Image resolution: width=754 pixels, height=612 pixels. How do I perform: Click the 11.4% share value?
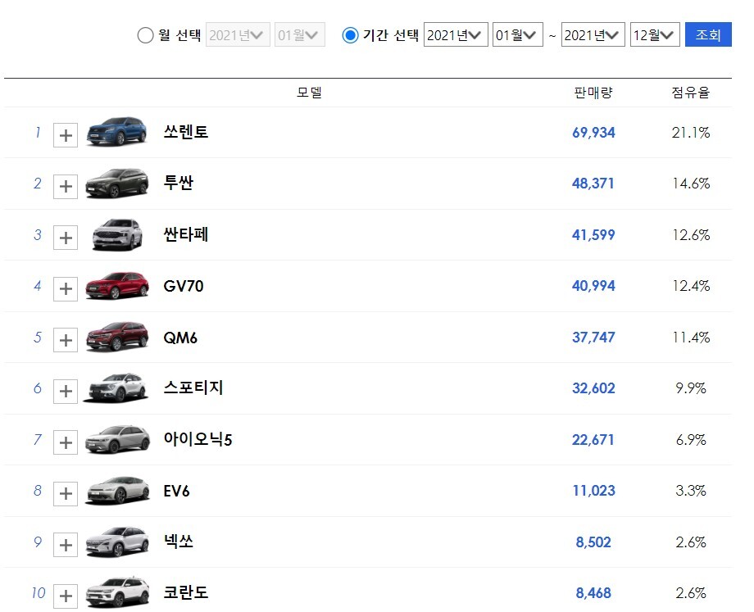(x=691, y=338)
